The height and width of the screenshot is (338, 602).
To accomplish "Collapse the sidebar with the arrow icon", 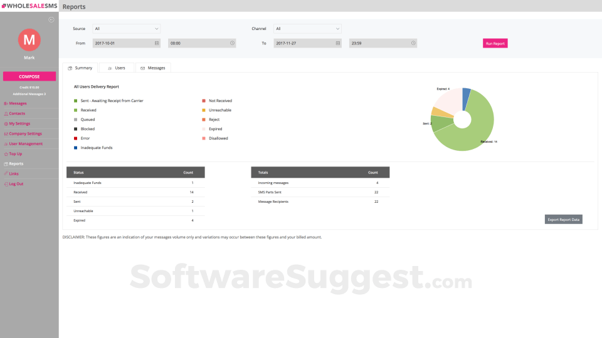I will click(51, 19).
